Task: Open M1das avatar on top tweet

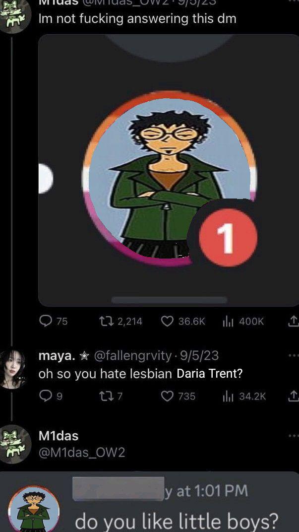Action: point(15,16)
